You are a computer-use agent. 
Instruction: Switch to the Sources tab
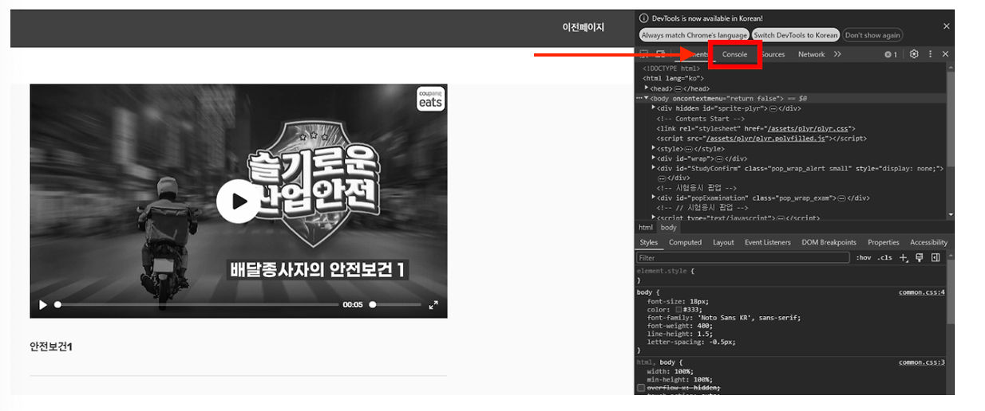tap(773, 54)
